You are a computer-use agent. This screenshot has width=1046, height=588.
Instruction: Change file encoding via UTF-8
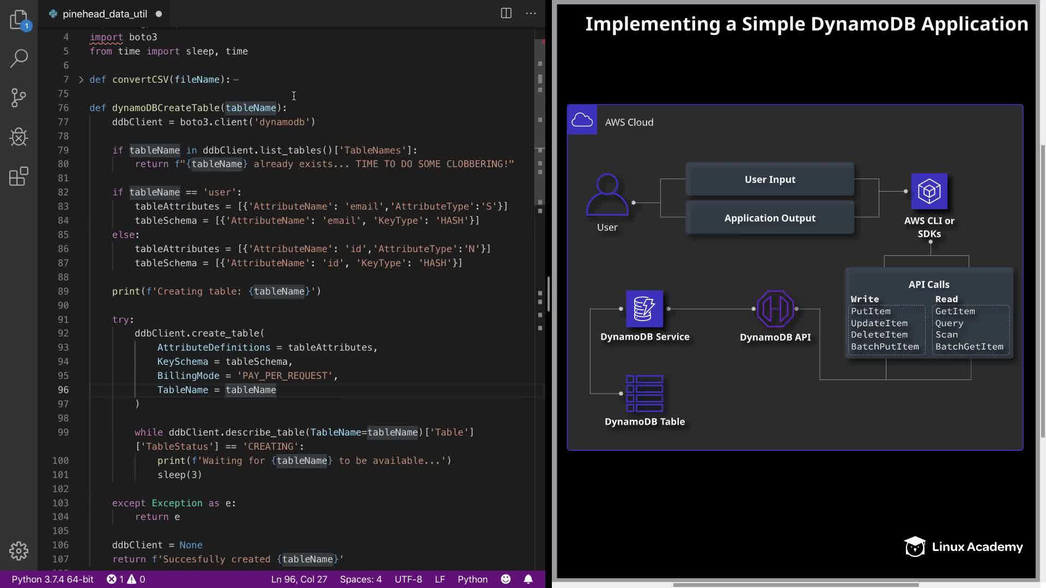tap(408, 579)
